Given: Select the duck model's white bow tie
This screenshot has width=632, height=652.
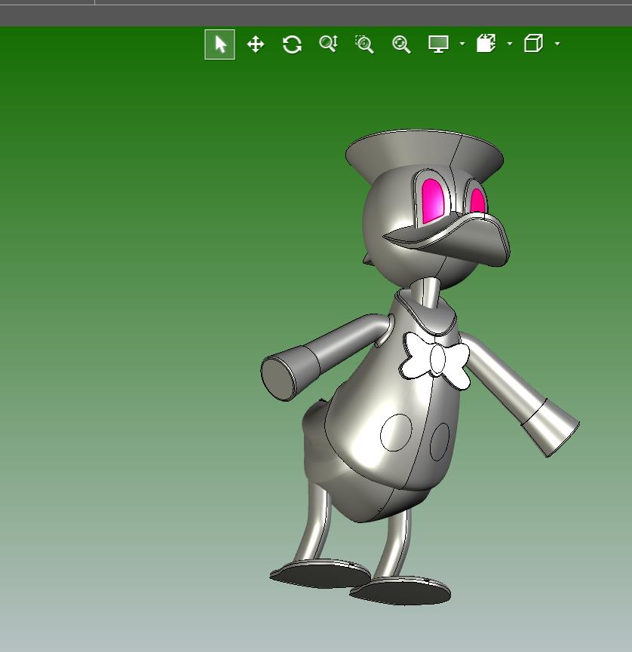Looking at the screenshot, I should point(436,360).
